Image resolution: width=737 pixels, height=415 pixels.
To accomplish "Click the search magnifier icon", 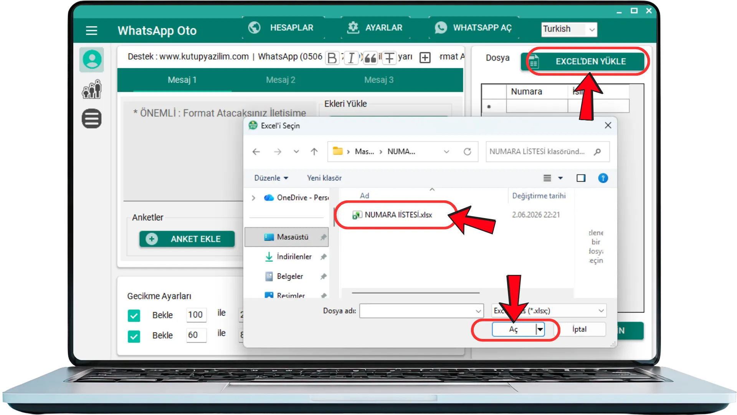I will coord(597,152).
